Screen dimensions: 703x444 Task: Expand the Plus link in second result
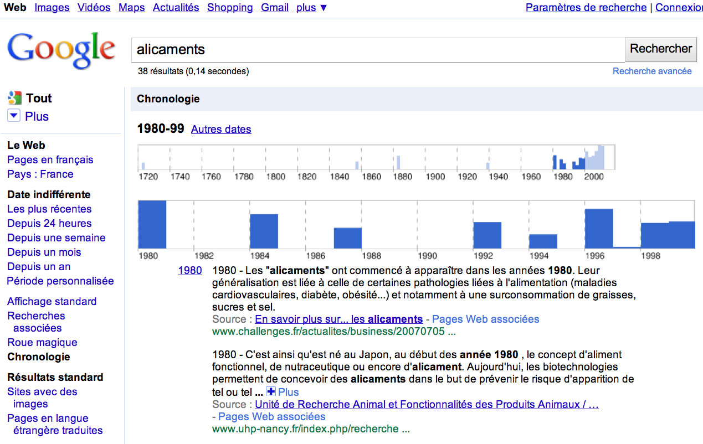click(x=289, y=393)
